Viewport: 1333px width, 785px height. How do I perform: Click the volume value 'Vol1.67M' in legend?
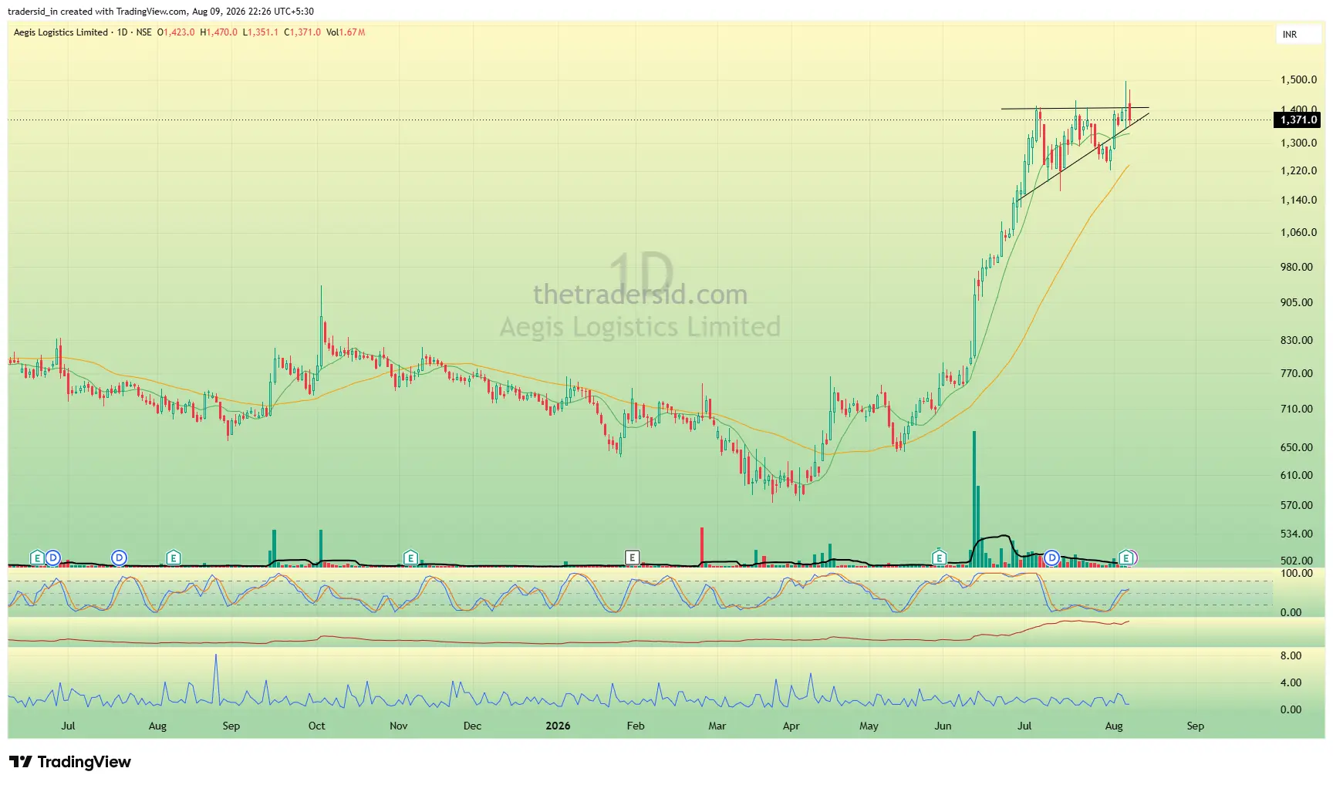[x=346, y=32]
